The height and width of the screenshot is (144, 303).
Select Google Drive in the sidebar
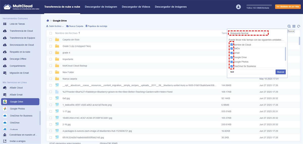click(20, 102)
